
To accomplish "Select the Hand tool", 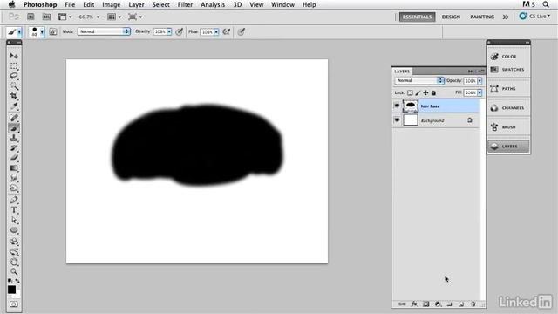I will point(14,262).
